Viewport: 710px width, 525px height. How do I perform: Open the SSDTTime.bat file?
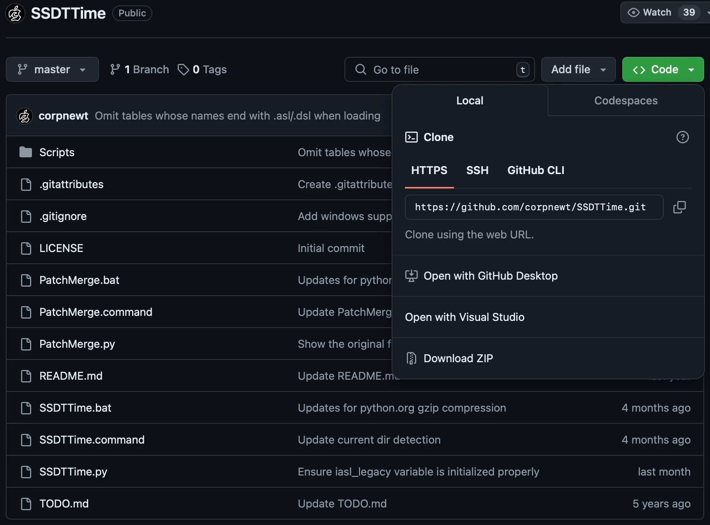(x=75, y=408)
